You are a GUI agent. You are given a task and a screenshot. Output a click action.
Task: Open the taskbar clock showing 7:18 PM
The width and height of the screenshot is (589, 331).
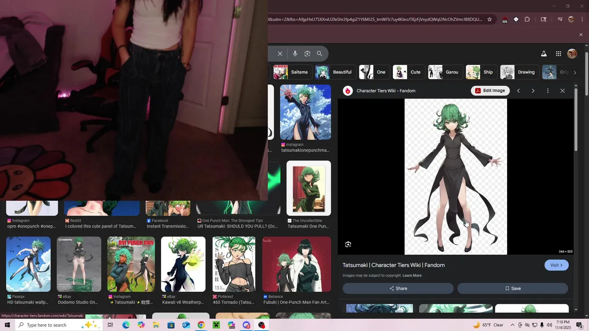563,325
